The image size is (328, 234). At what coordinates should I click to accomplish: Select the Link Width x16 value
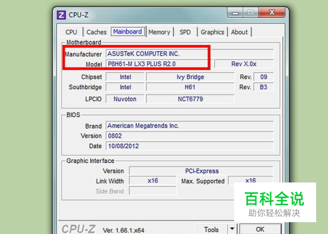[x=153, y=181]
